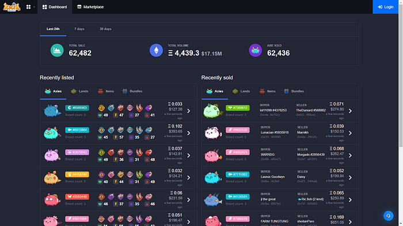The height and width of the screenshot is (226, 403).
Task: Click the lightning speed icon beside 57
Action: coord(116,138)
